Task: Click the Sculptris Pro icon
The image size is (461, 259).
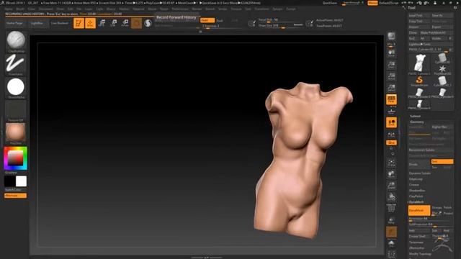Action: coord(148,23)
